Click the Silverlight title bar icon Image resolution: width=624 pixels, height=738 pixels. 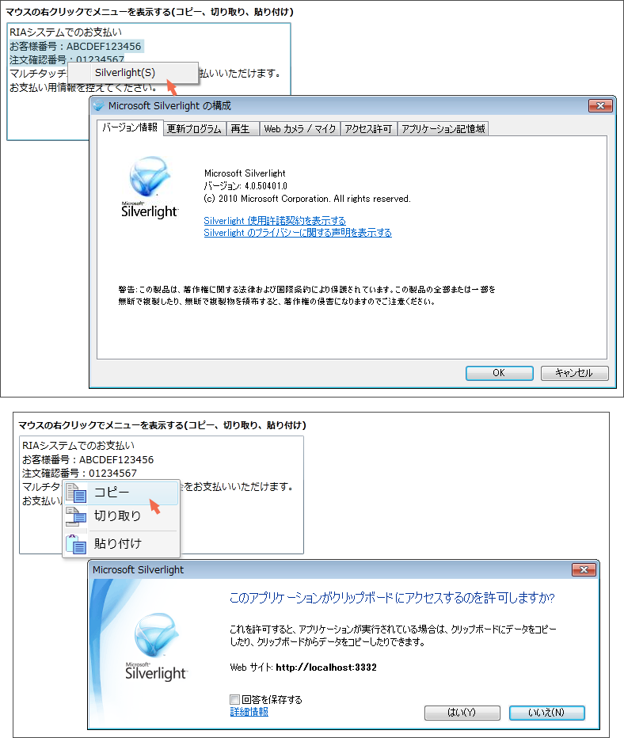(x=98, y=105)
